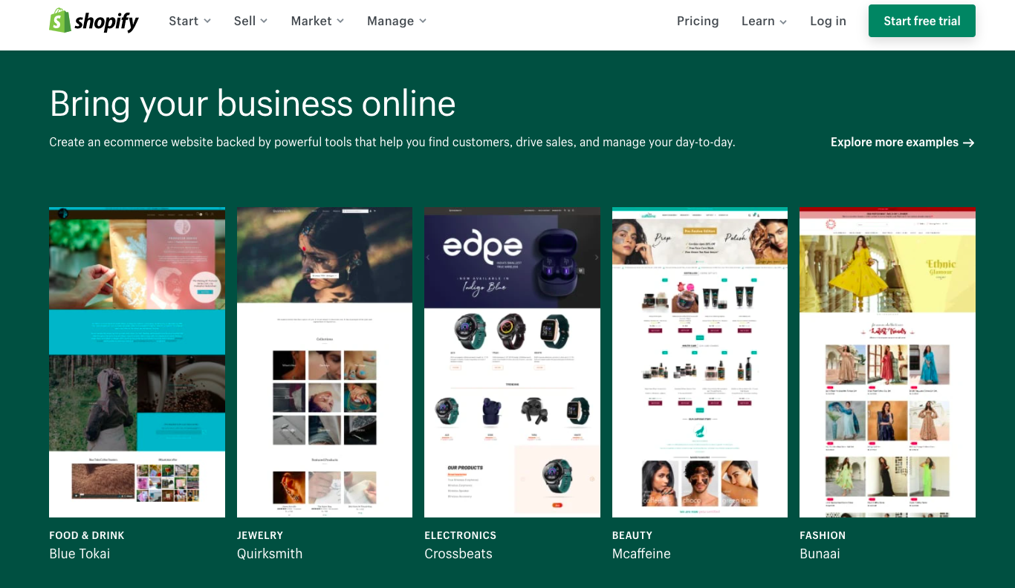The height and width of the screenshot is (588, 1015).
Task: Open the Manage dropdown menu
Action: (397, 21)
